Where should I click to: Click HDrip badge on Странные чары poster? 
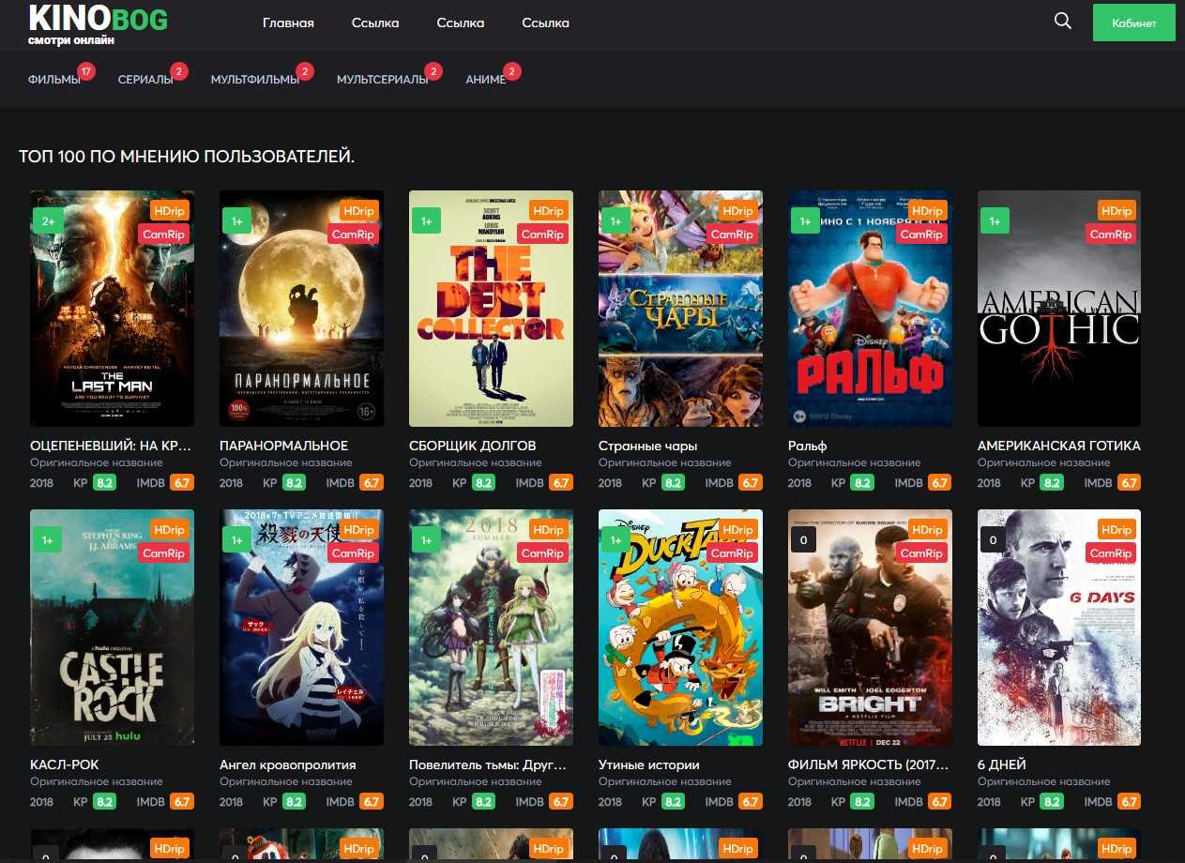[737, 211]
